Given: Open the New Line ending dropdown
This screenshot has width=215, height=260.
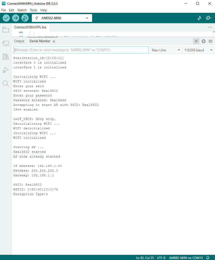Looking at the screenshot, I should point(166,50).
